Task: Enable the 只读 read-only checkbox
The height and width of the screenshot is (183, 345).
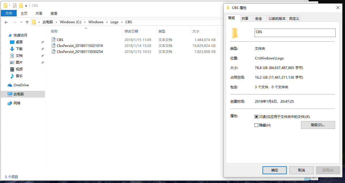Action: coord(256,117)
